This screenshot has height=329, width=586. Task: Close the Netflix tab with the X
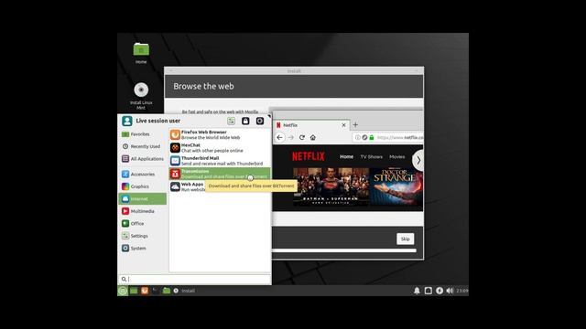pos(344,125)
